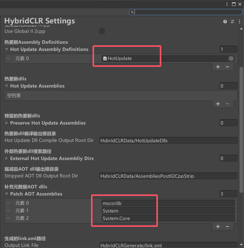Expand the Preserve Hot Update Assemblies section
This screenshot has height=248, width=244.
7,123
